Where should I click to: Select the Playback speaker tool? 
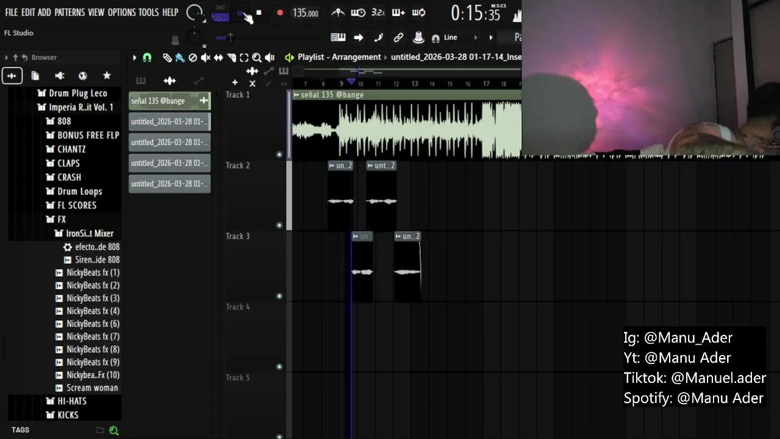tap(269, 57)
